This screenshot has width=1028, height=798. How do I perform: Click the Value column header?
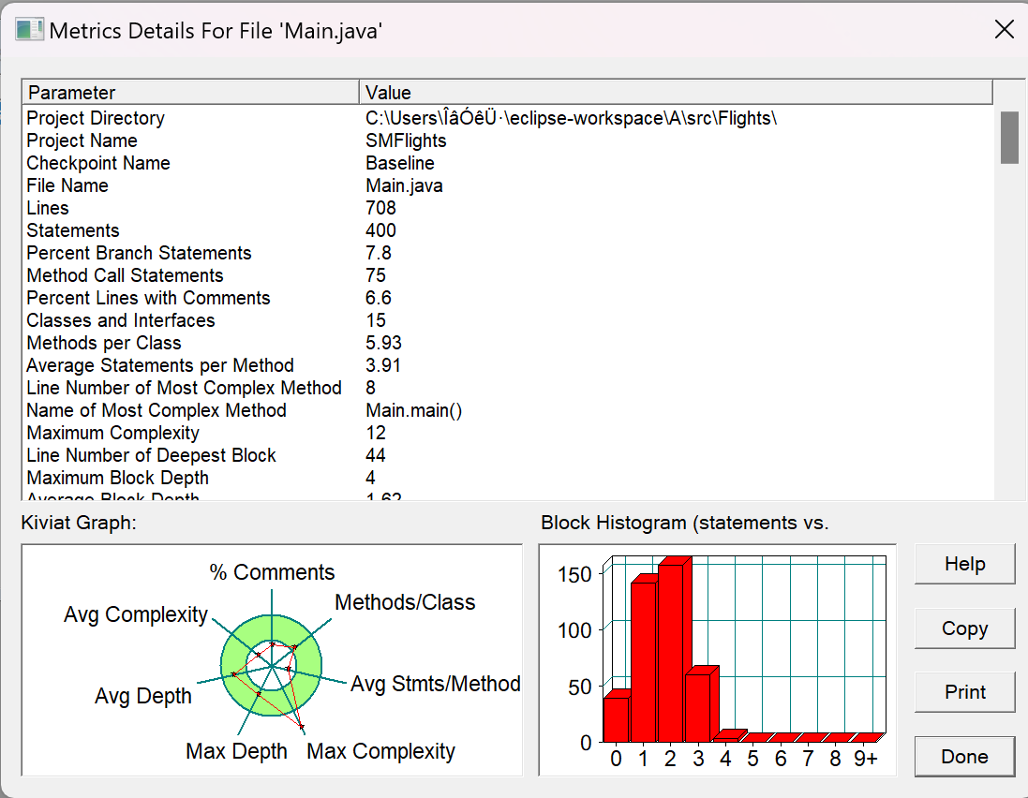pos(676,93)
